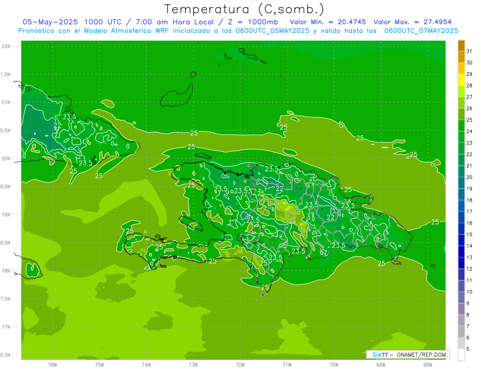Click the '74W' longitude axis label
The width and height of the screenshot is (480, 370).
click(x=146, y=364)
